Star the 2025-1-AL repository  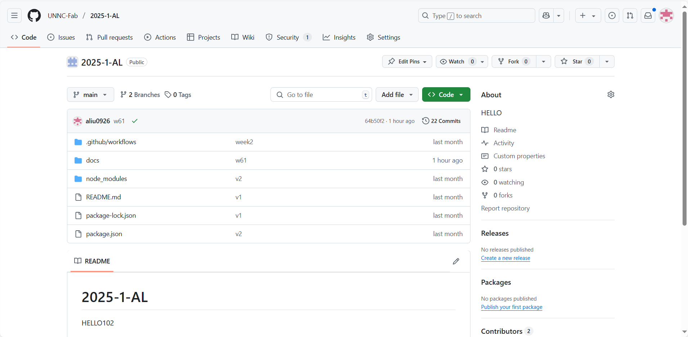point(577,62)
